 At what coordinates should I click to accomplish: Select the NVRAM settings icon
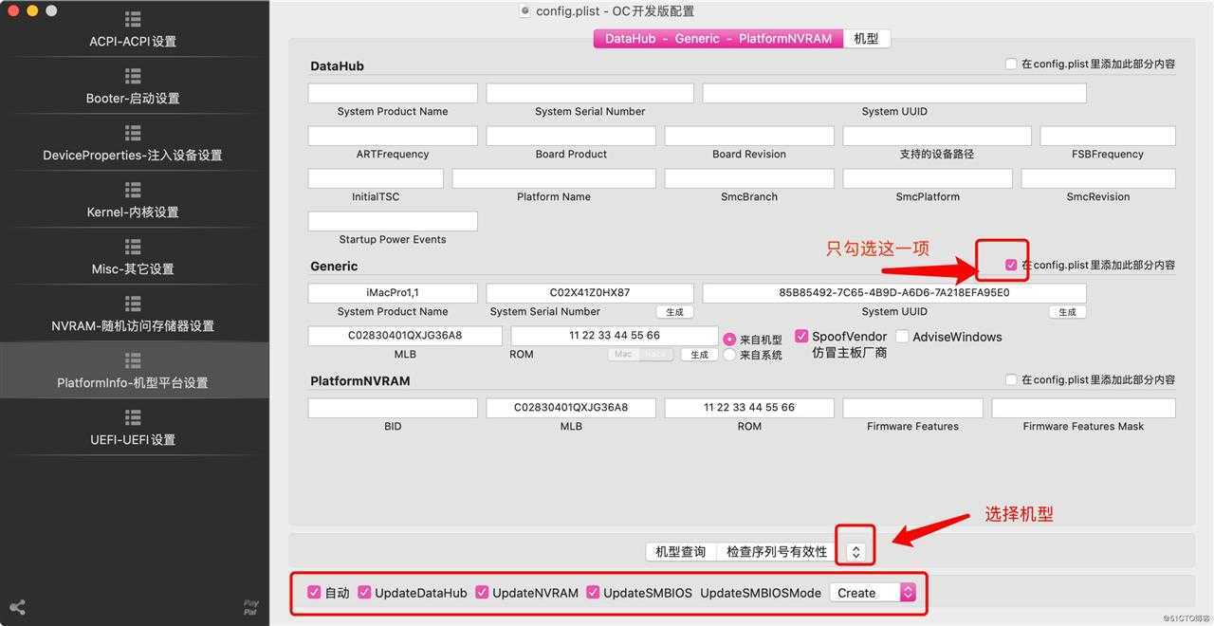(133, 304)
